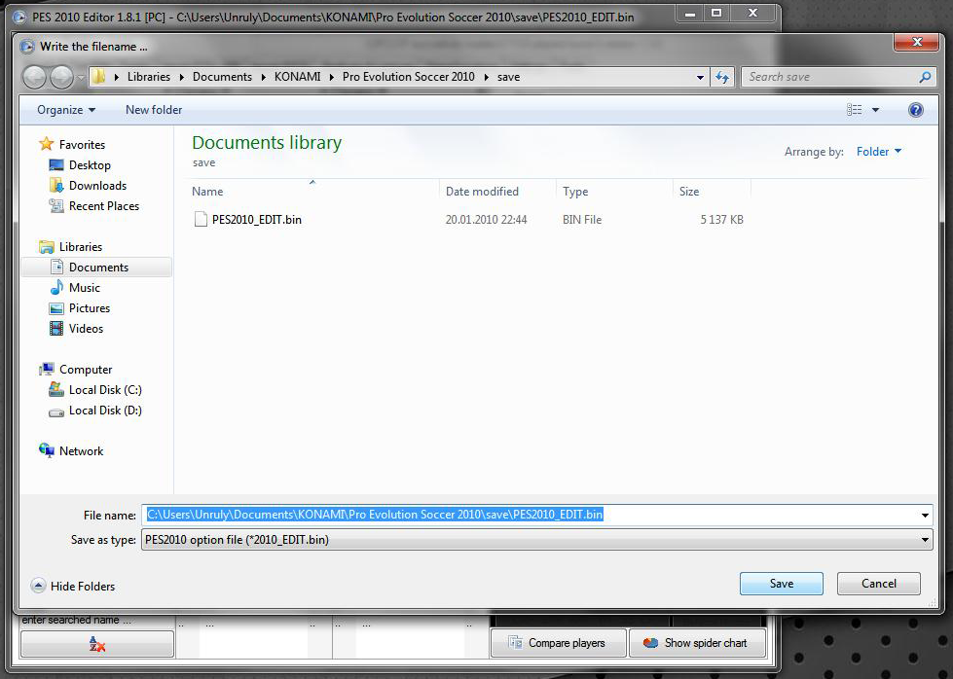953x679 pixels.
Task: Click the Help icon in the dialog toolbar
Action: coord(915,110)
